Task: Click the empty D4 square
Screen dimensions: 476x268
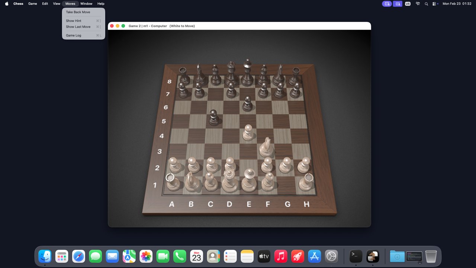Action: pyautogui.click(x=229, y=136)
